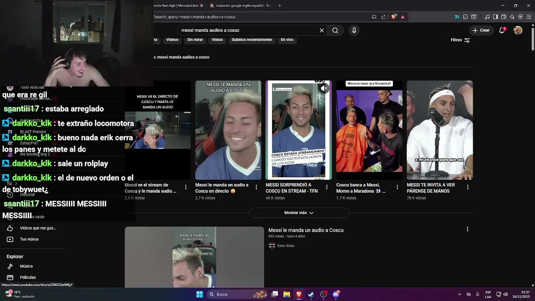Start voice search with the microphone icon
Image resolution: width=535 pixels, height=301 pixels.
(354, 30)
